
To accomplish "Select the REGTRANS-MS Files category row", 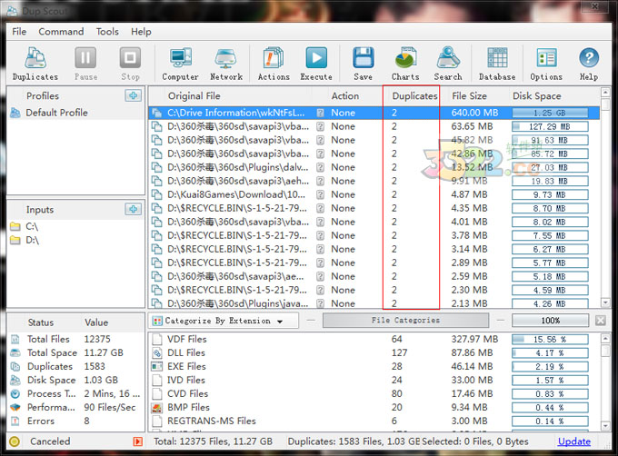I will pos(374,421).
